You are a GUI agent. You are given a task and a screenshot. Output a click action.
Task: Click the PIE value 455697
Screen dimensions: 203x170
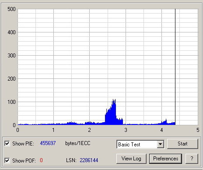pyautogui.click(x=48, y=143)
